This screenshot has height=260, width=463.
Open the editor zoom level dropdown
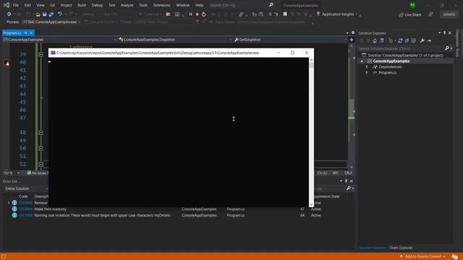click(12, 173)
